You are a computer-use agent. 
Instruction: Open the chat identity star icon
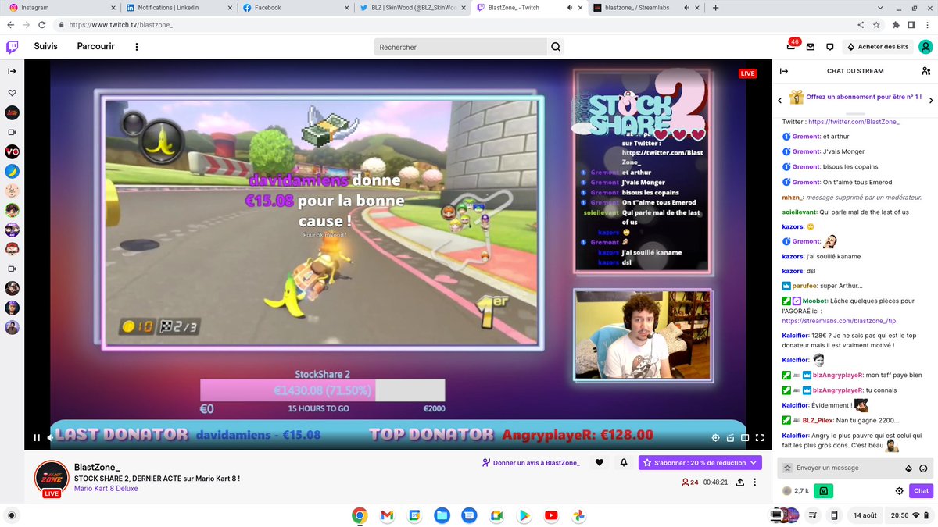tap(787, 468)
